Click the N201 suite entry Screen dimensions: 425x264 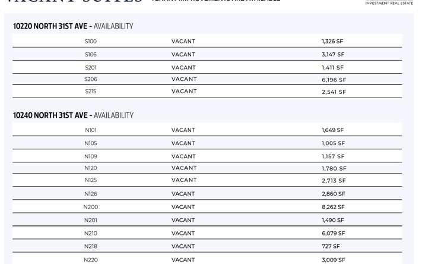click(91, 220)
